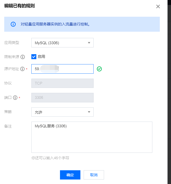The width and height of the screenshot is (171, 184).
Task: Click info icon beside 端口 label
Action: click(x=15, y=98)
